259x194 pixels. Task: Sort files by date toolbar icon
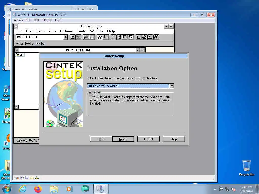pos(131,37)
